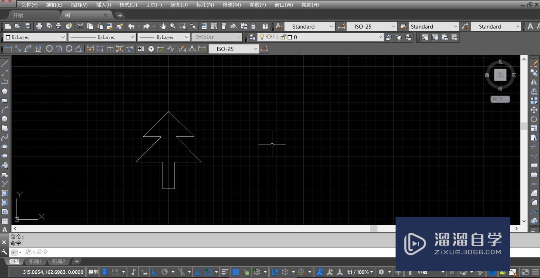
Task: Toggle ortho mode in status bar
Action: point(155,272)
